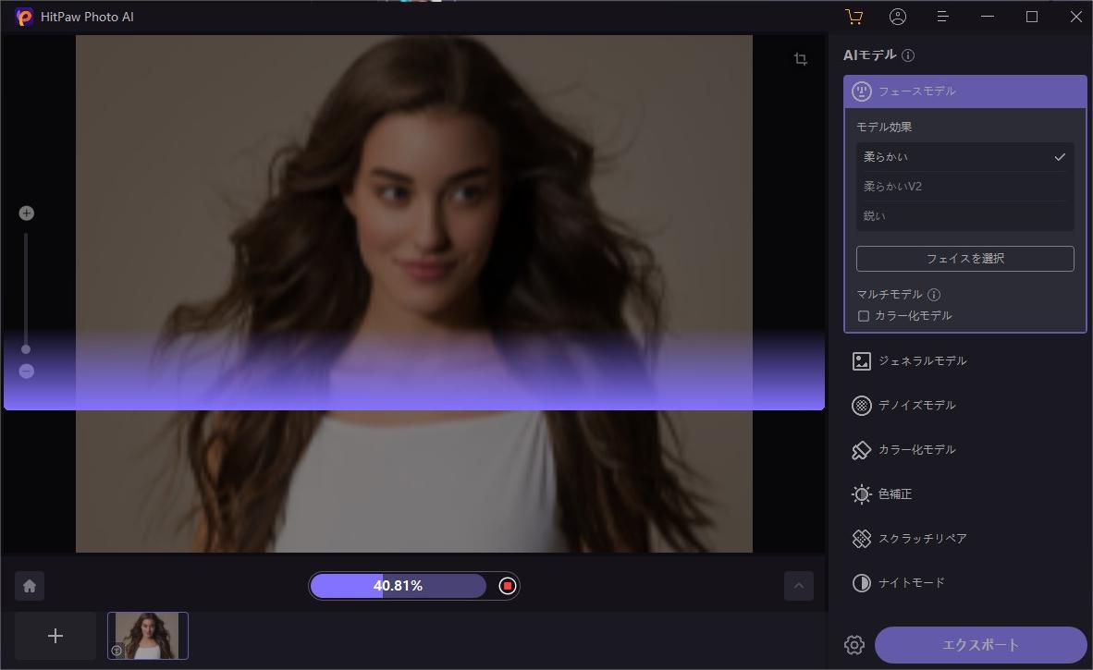Open the user account icon

(898, 17)
